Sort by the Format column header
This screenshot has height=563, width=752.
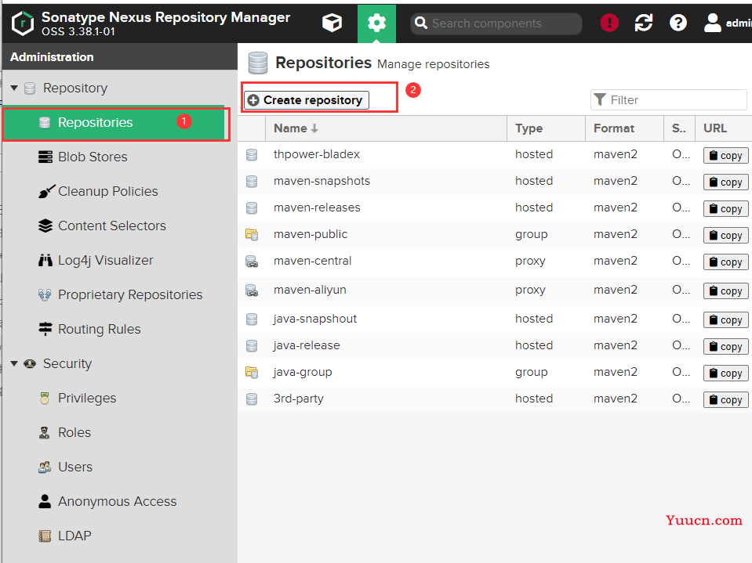(x=624, y=128)
